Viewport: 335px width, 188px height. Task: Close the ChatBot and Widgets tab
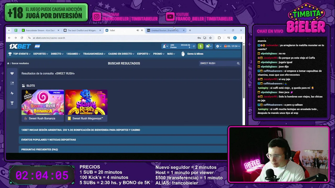[100, 30]
